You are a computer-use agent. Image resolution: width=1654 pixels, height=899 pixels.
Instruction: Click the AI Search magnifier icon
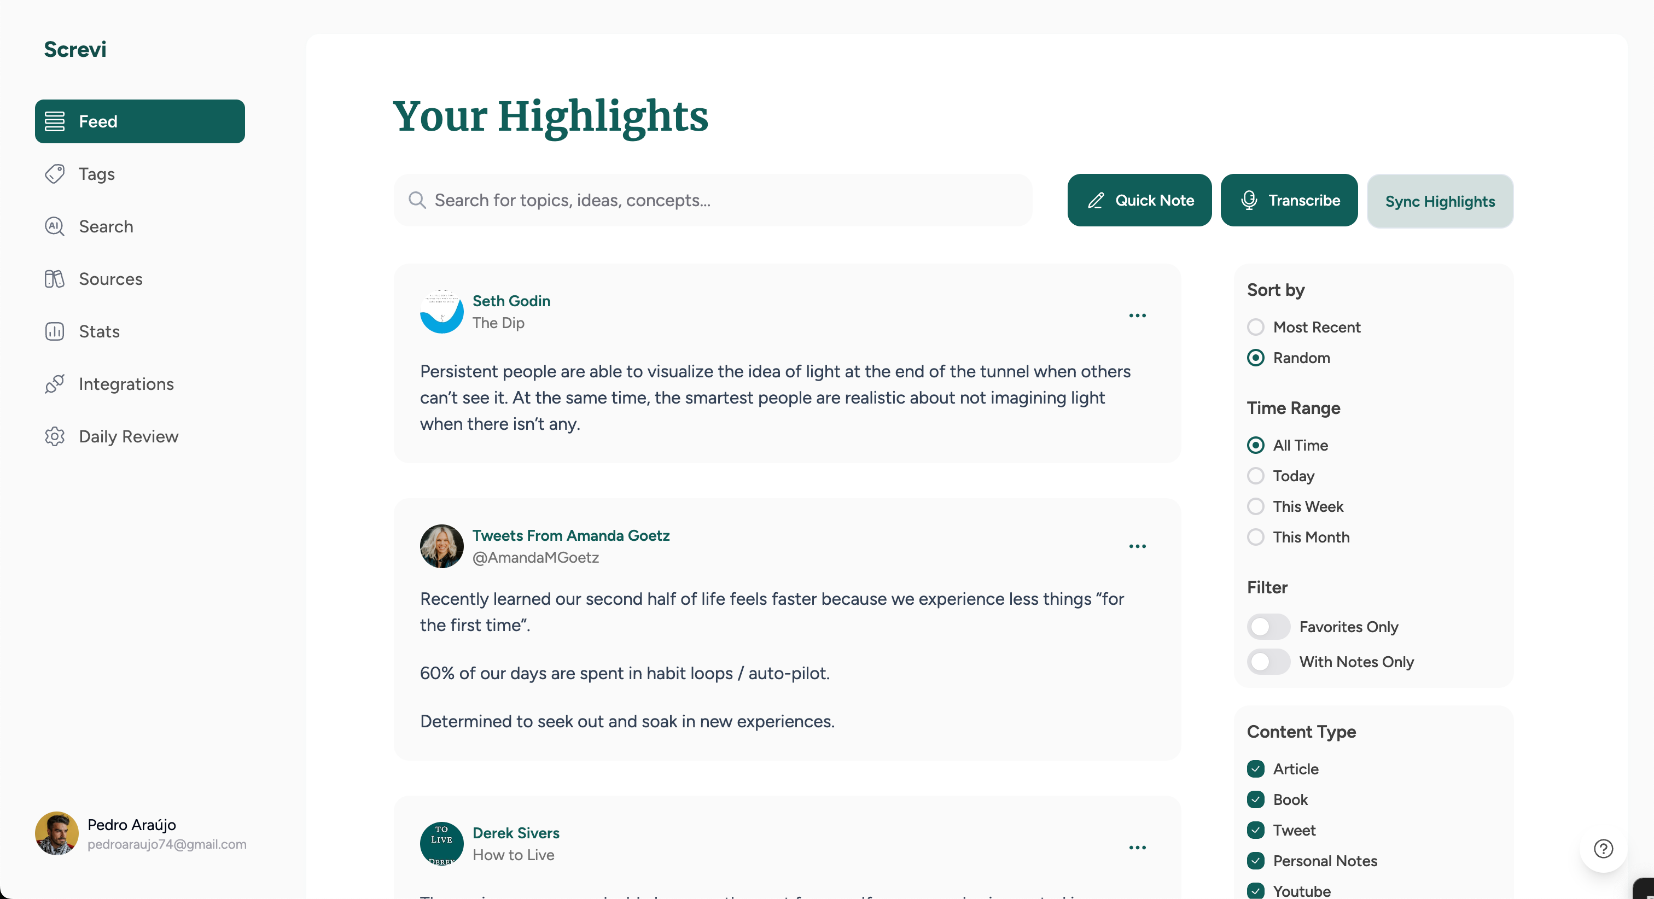[x=55, y=227]
